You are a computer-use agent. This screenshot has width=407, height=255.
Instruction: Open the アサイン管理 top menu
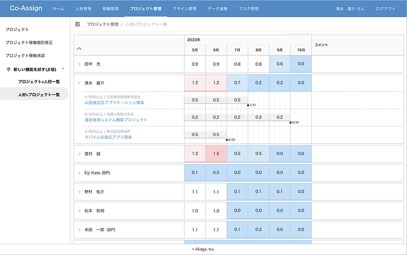(x=185, y=9)
